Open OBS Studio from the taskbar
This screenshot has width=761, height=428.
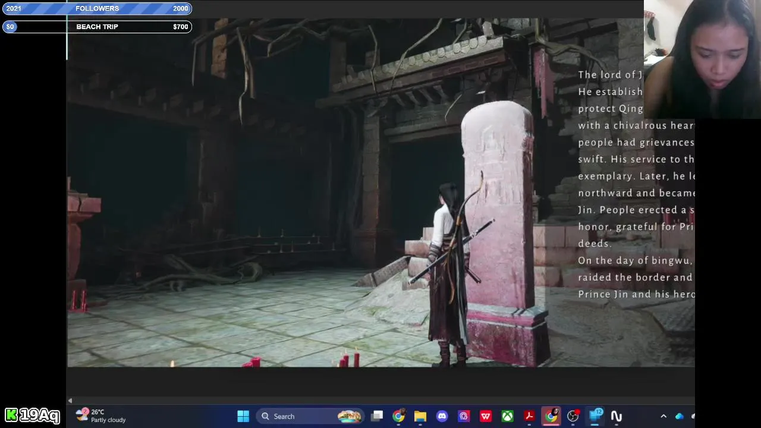tap(573, 416)
